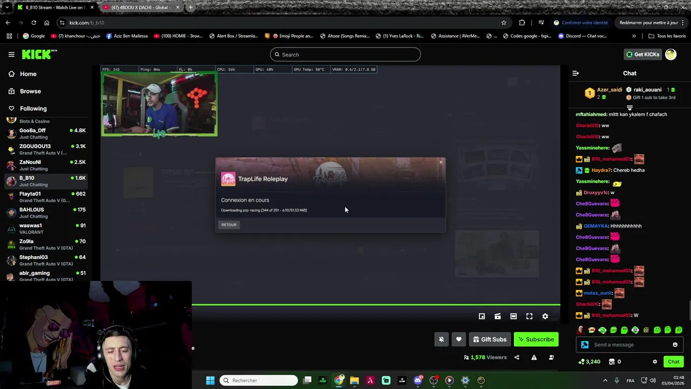Image resolution: width=691 pixels, height=389 pixels.
Task: Open GooBa_Off channel in following list
Action: (x=46, y=133)
